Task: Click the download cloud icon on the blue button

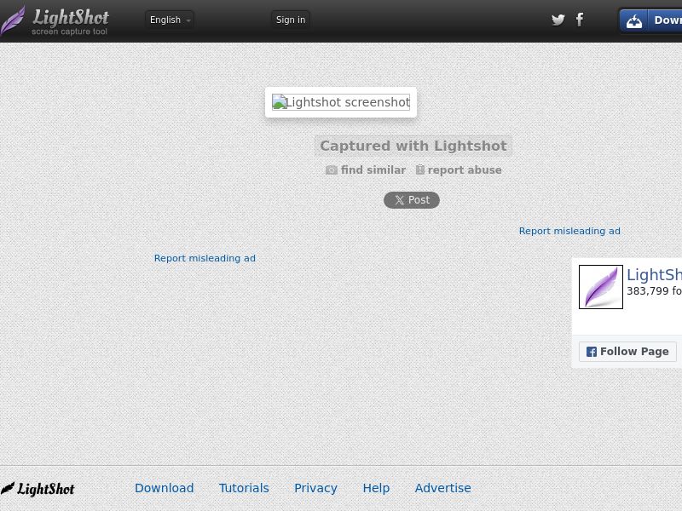Action: (633, 20)
